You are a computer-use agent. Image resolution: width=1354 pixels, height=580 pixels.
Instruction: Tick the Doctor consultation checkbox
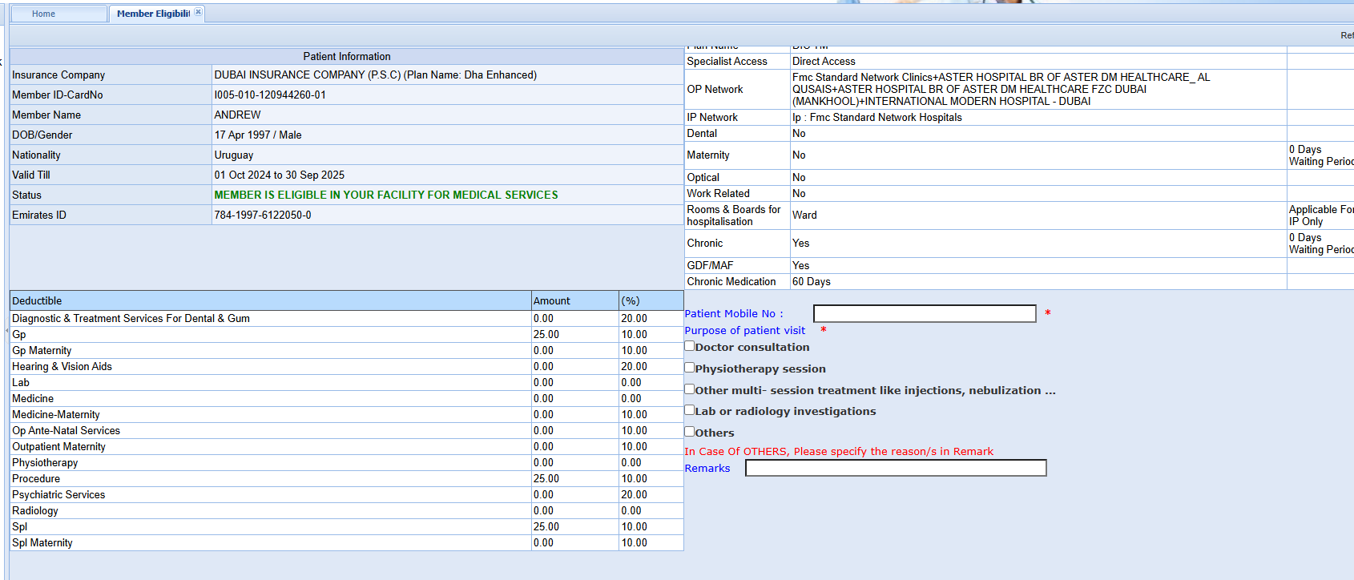[x=690, y=346]
